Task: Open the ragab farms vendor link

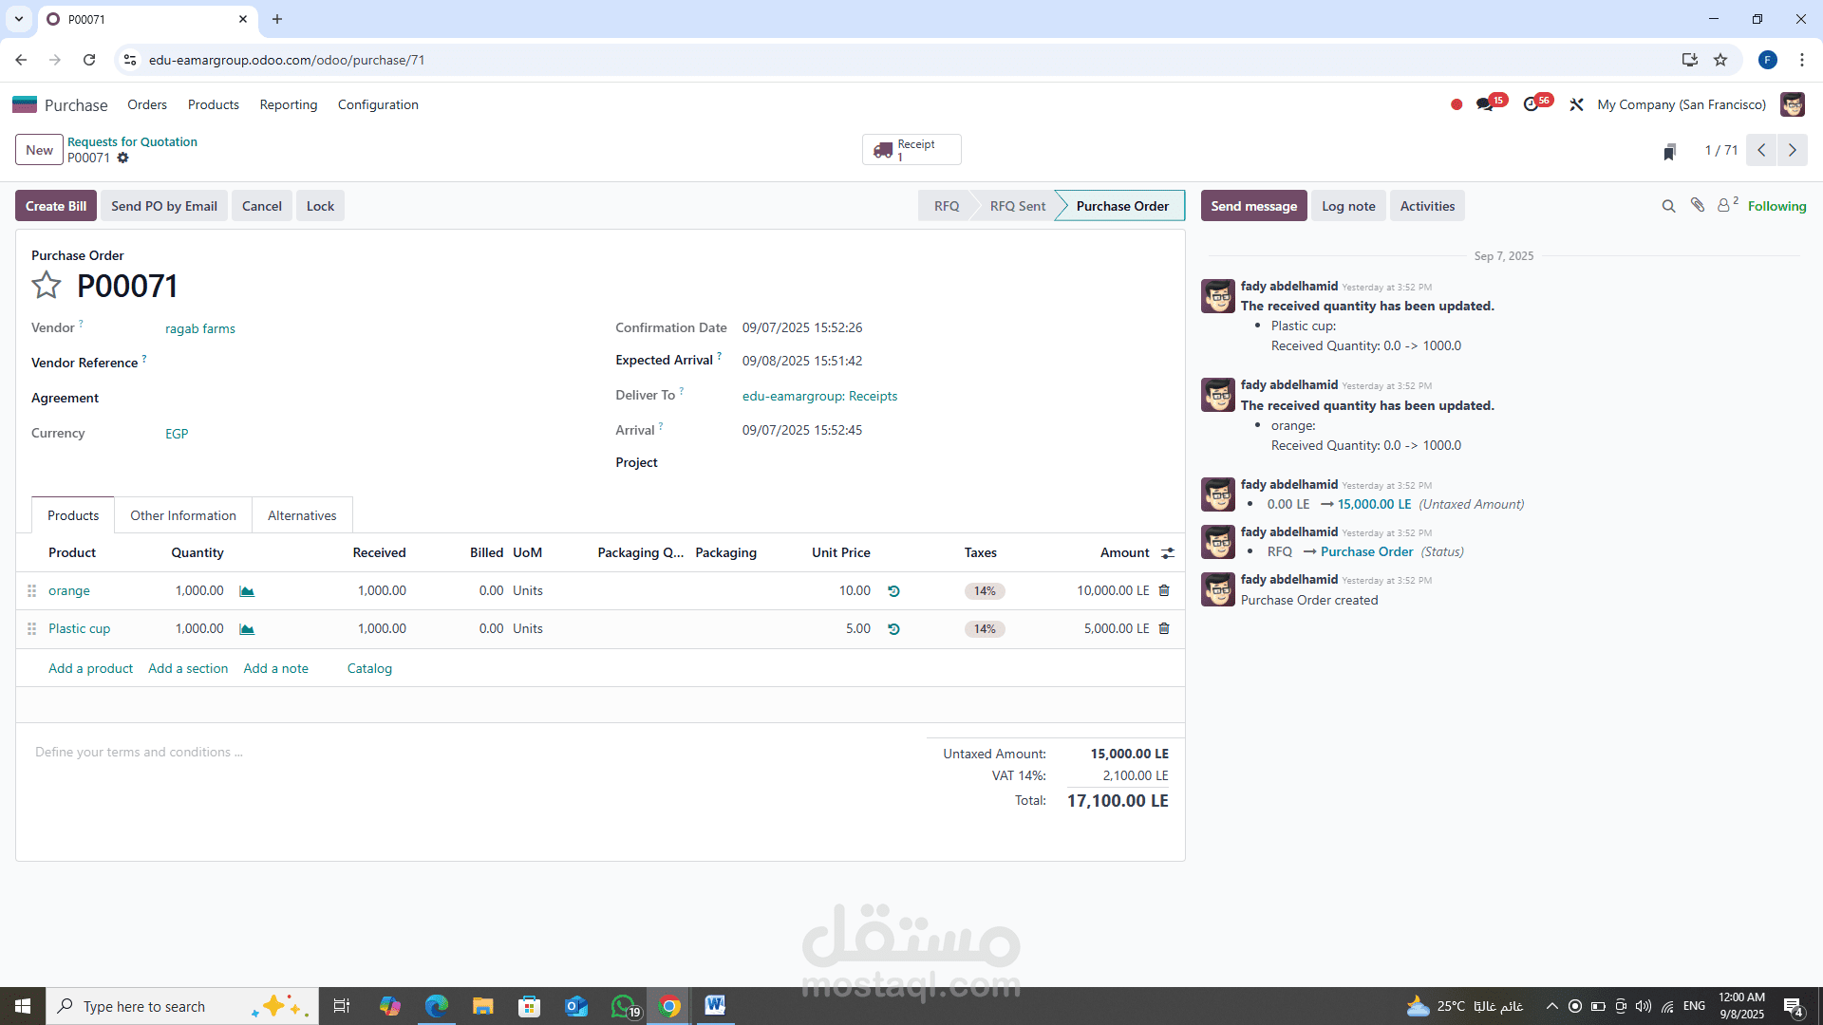Action: pyautogui.click(x=200, y=328)
